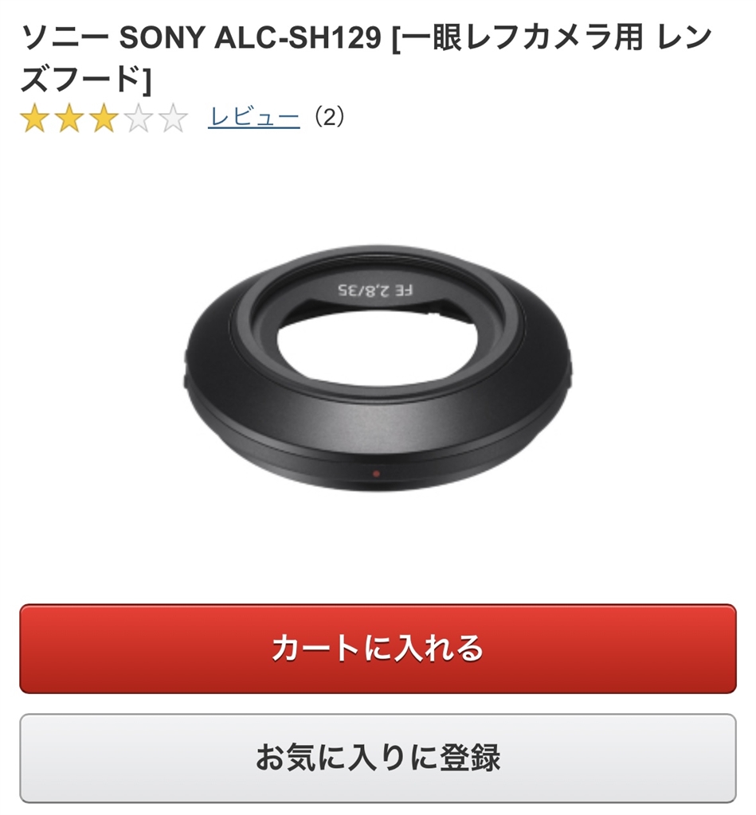The width and height of the screenshot is (756, 815).
Task: Click ズフード] on the title's second line
Action: 86,79
